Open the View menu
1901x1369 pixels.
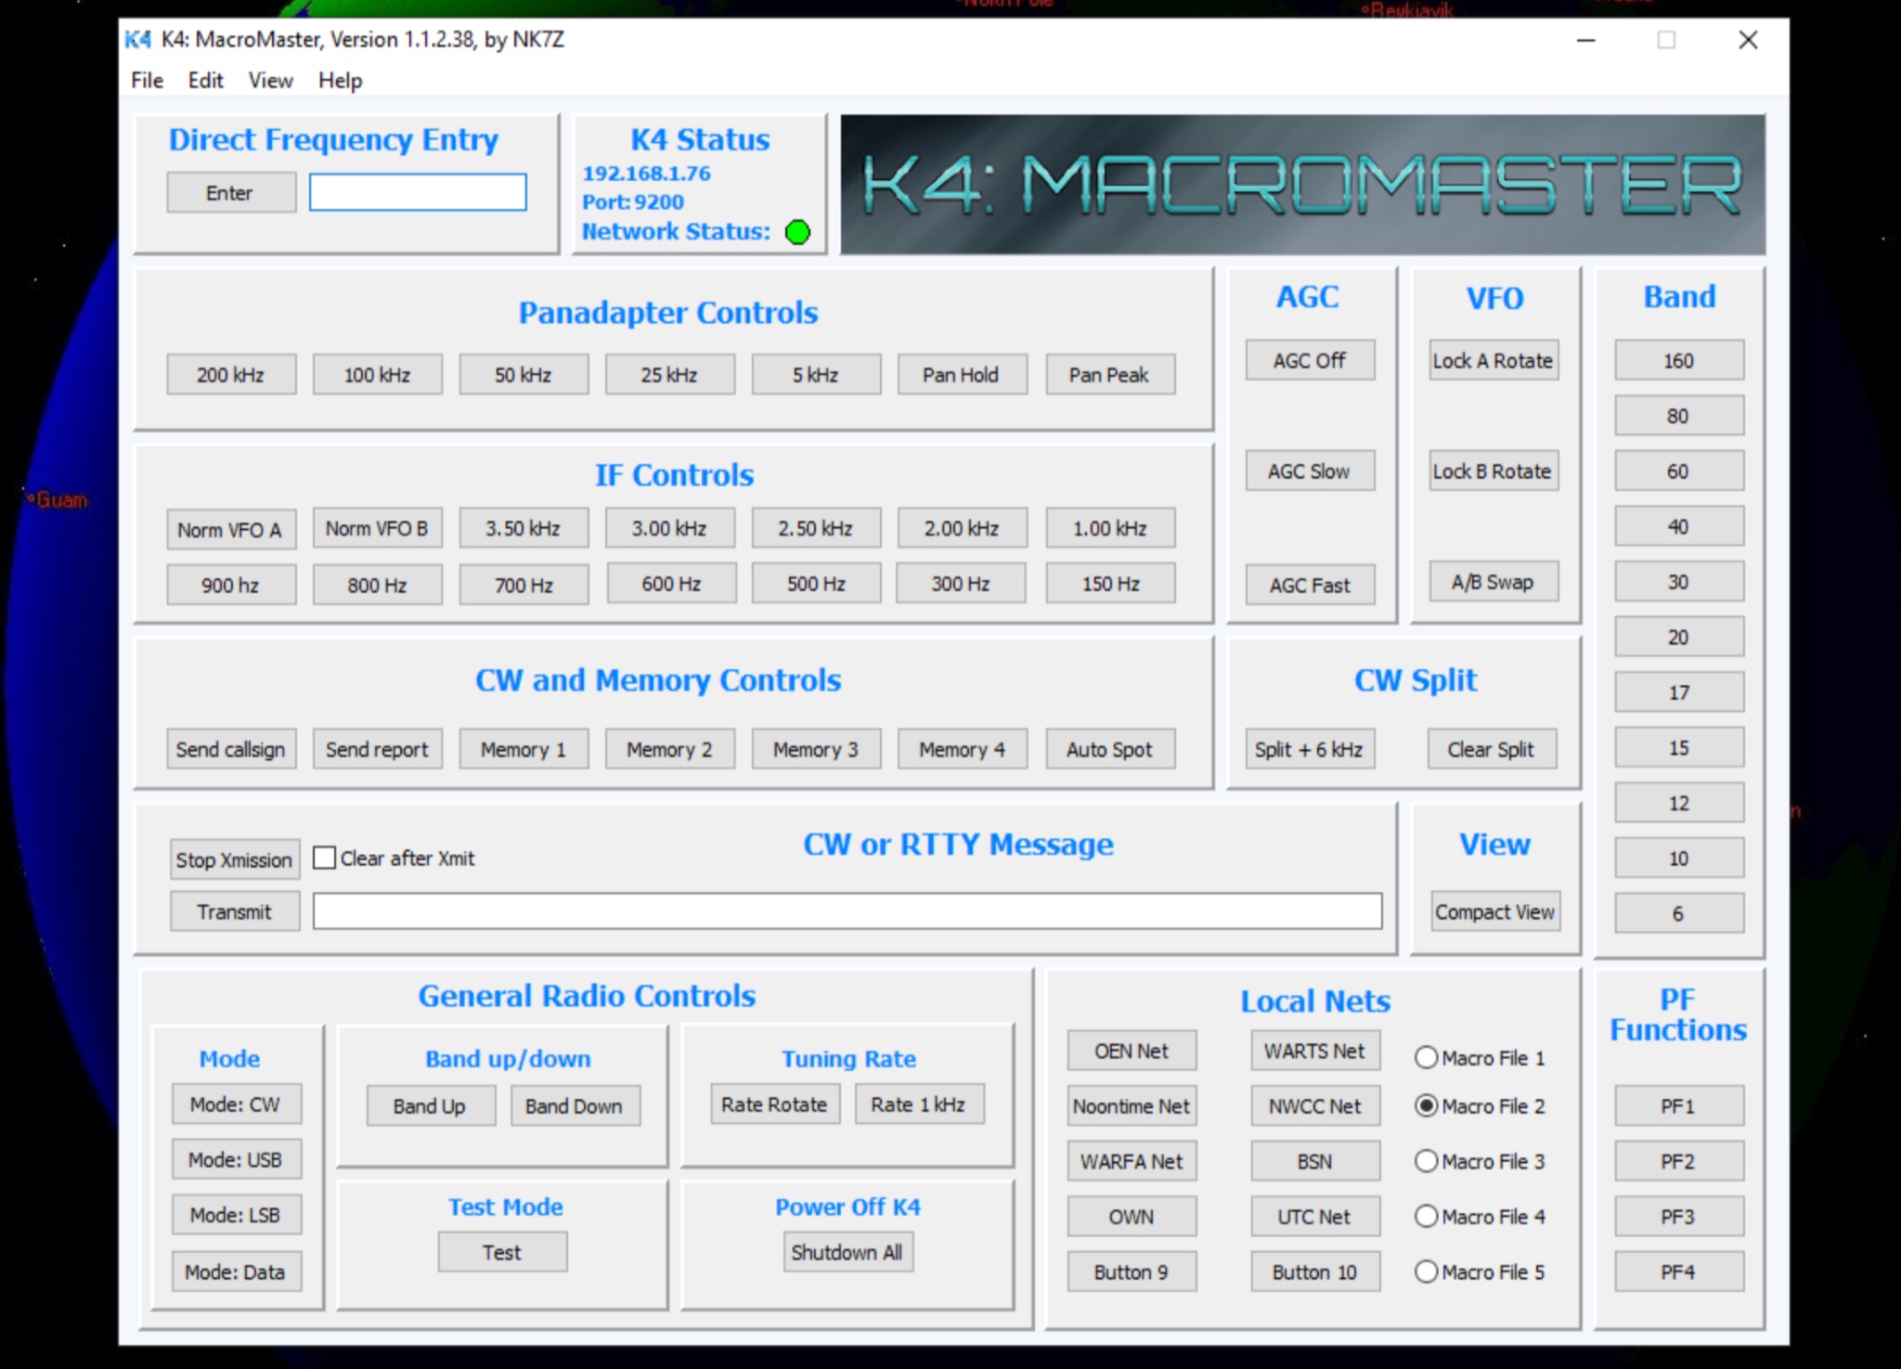270,81
